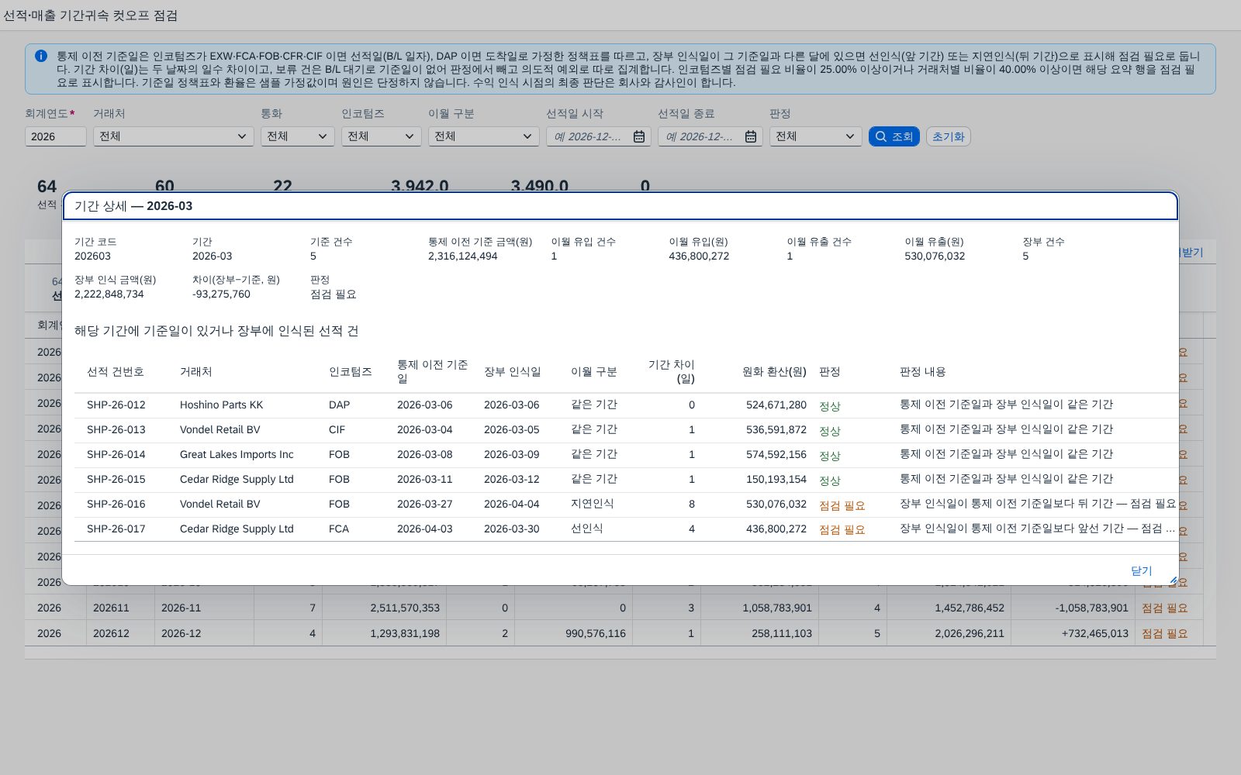The image size is (1241, 775).
Task: Click the Great Lakes Imports Inc cell
Action: [237, 454]
